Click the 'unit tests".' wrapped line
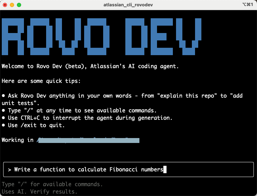This screenshot has width=257, height=196. (x=20, y=103)
